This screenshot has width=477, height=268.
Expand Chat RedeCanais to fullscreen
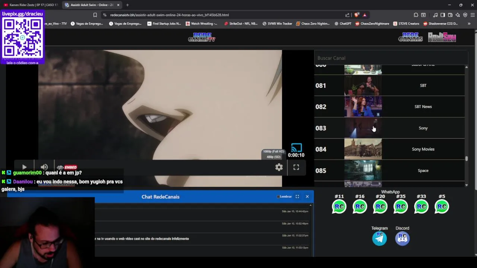[x=297, y=197]
